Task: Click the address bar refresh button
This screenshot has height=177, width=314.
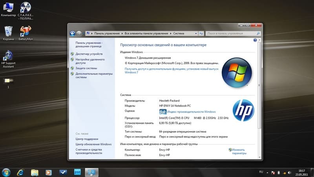Action: (201, 33)
